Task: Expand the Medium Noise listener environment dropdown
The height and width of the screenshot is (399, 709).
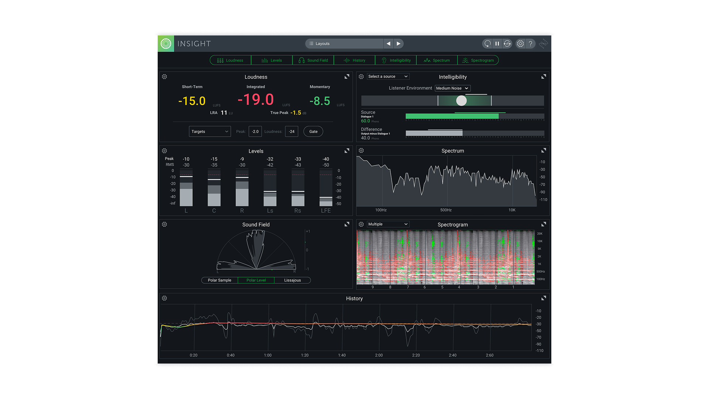Action: tap(452, 88)
